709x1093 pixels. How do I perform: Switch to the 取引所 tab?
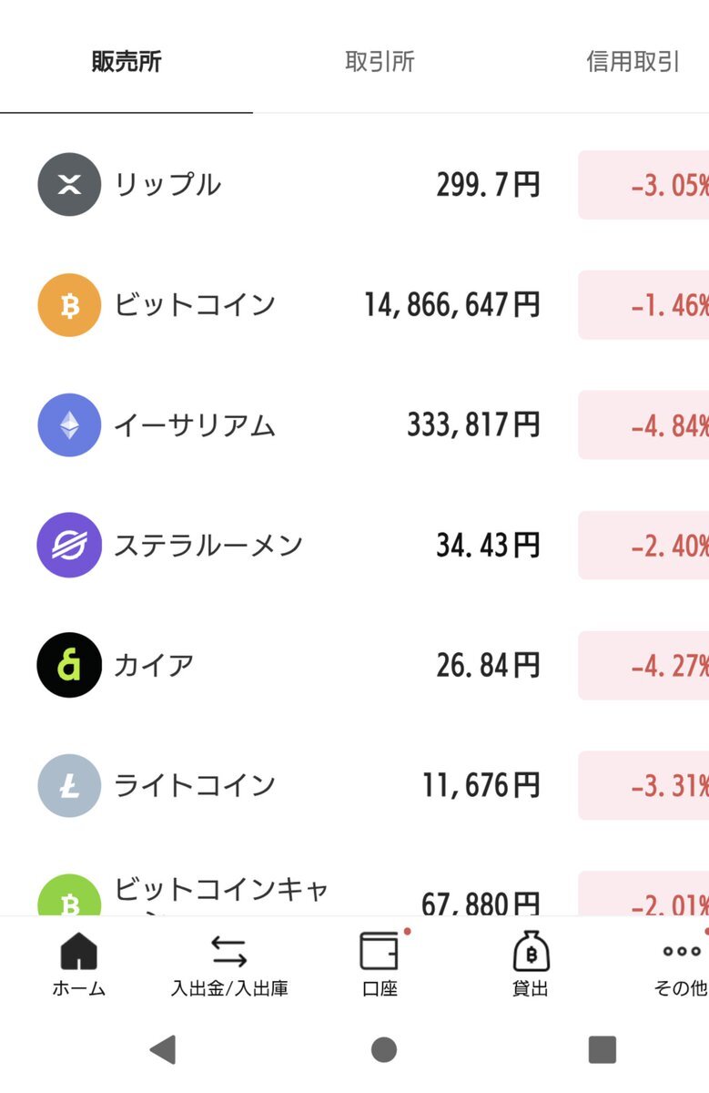[x=380, y=62]
